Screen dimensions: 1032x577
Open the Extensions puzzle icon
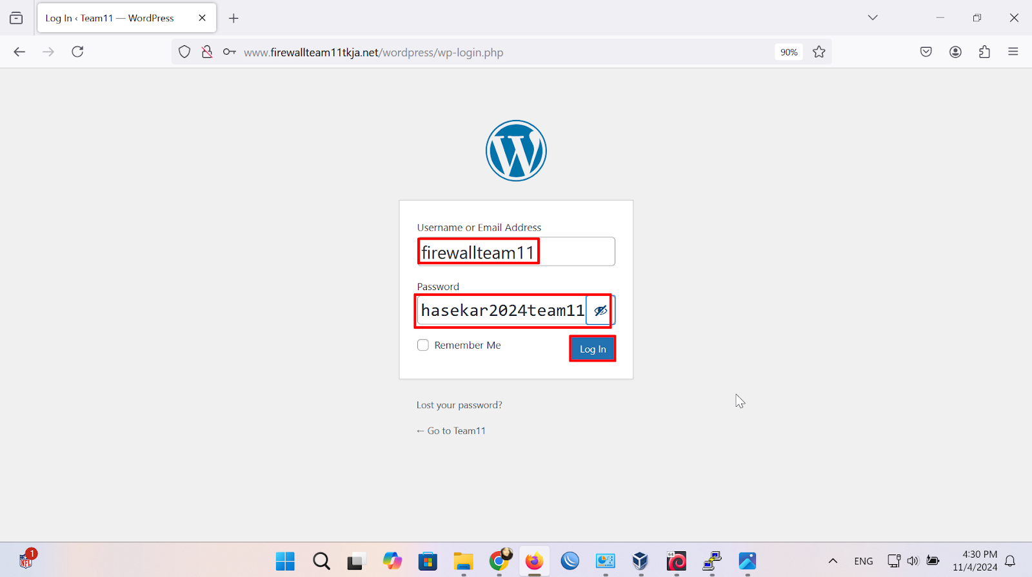pyautogui.click(x=984, y=52)
